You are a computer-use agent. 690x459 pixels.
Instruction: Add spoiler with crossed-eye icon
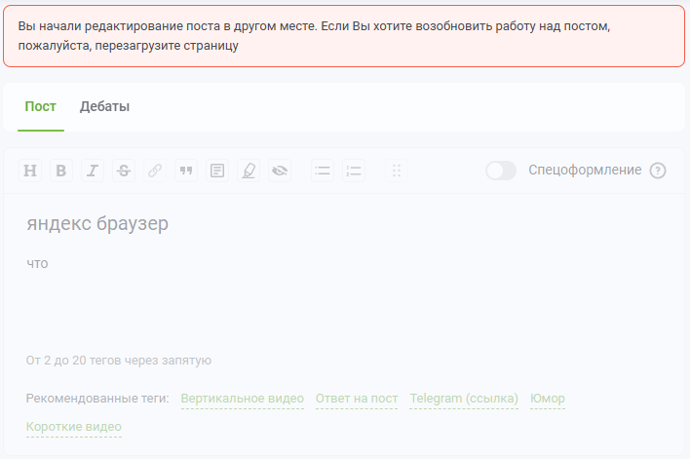click(280, 171)
